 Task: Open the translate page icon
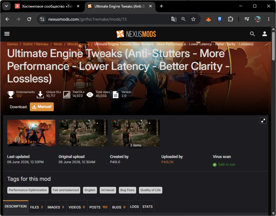[x=174, y=19]
